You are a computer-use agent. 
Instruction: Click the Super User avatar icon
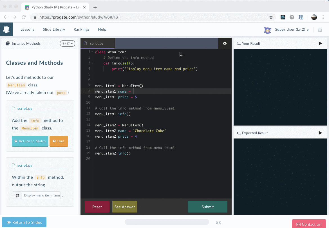pos(268,30)
